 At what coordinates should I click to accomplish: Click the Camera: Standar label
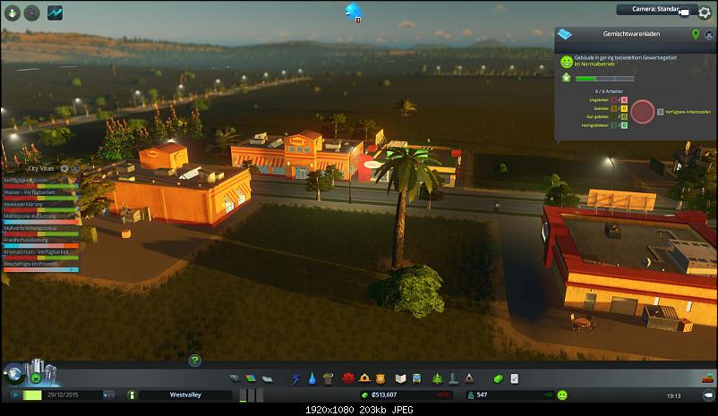[655, 9]
